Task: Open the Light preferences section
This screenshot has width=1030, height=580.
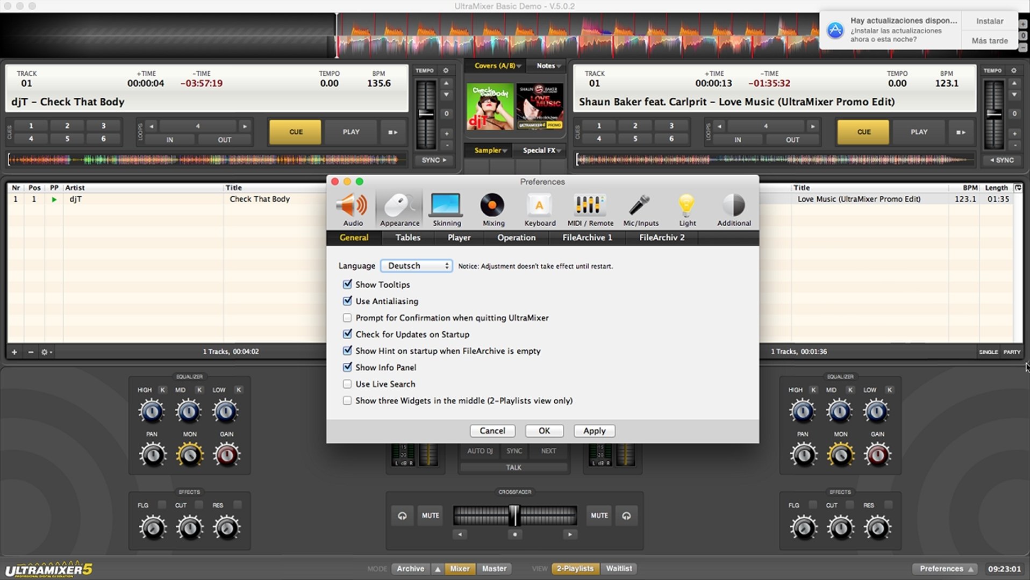Action: pos(687,210)
